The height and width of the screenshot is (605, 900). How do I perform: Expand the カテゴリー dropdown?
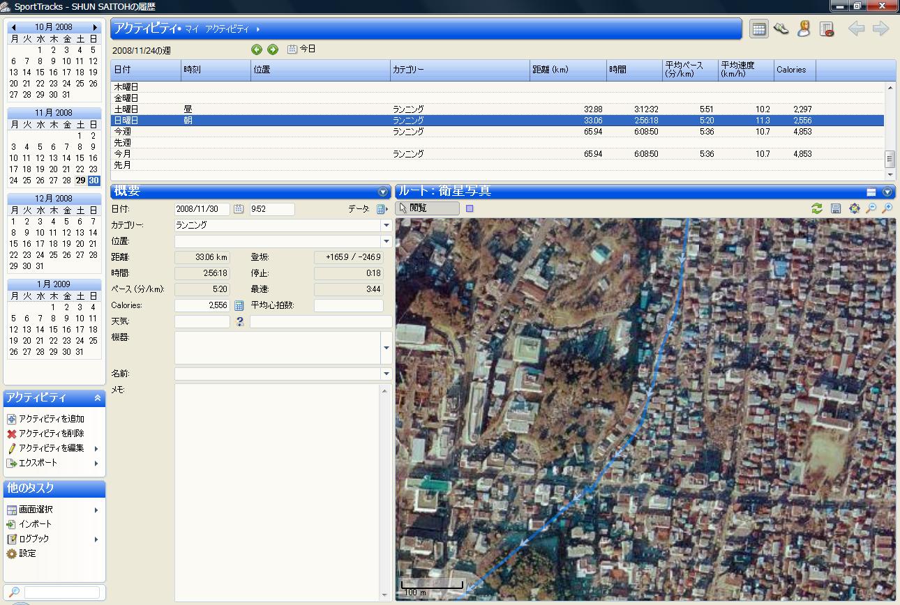coord(386,226)
